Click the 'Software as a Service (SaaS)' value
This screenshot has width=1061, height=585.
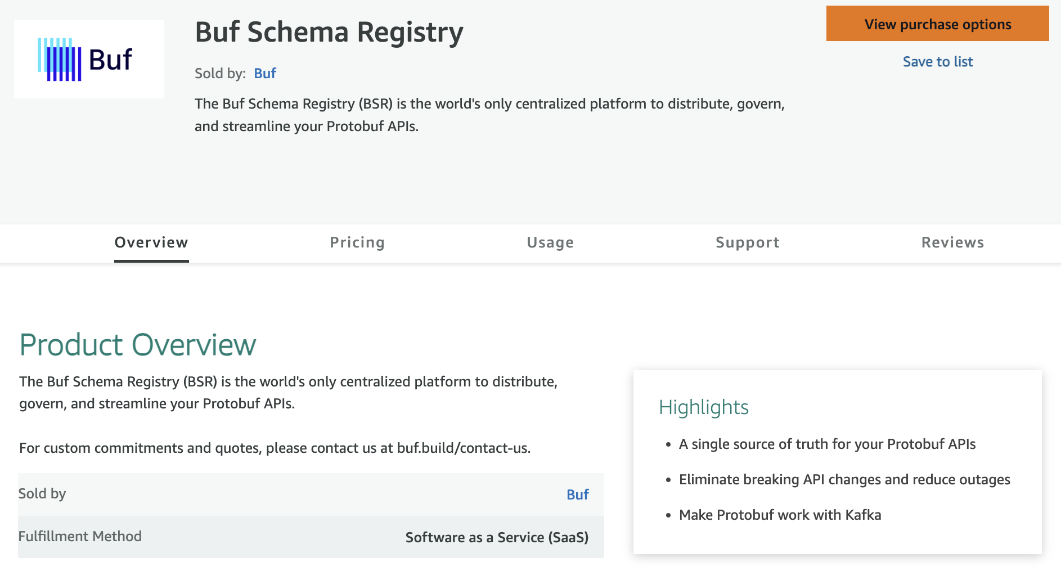(x=497, y=538)
